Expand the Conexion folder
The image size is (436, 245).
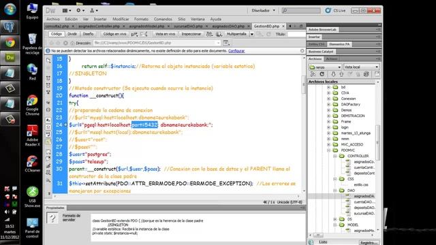328,99
